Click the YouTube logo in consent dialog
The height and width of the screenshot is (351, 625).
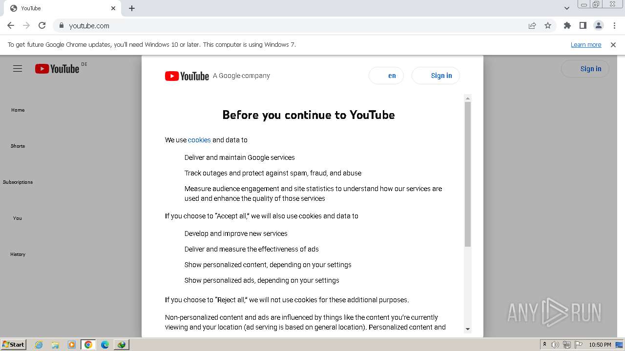[x=187, y=76]
